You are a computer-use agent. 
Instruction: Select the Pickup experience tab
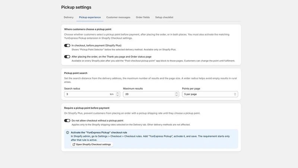90,17
